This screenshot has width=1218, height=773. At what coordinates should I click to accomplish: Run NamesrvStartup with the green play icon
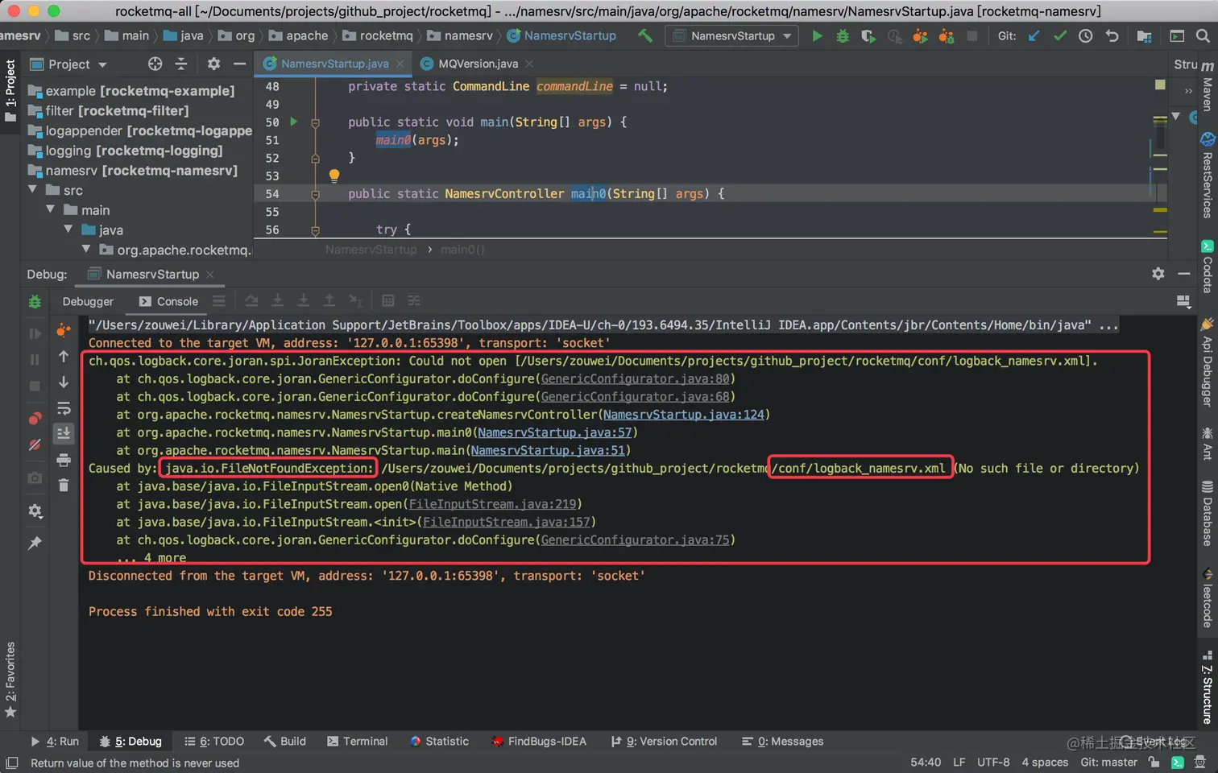tap(817, 35)
